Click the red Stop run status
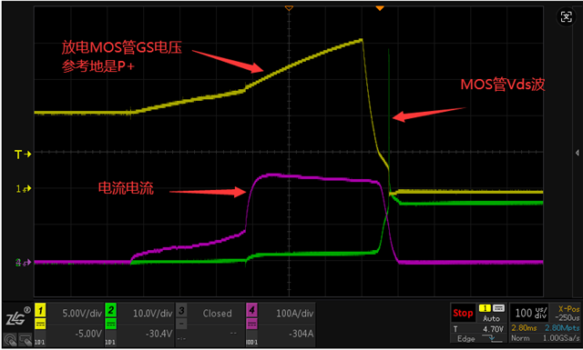Viewport: 583px width, 350px height. coord(463,313)
